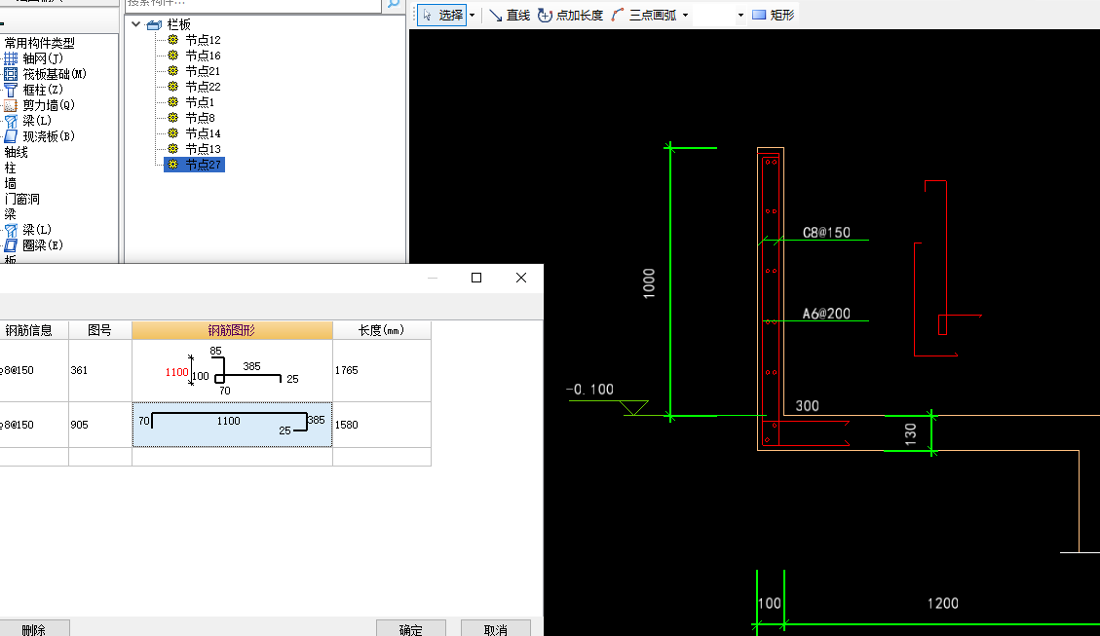This screenshot has width=1100, height=636.
Task: Select 节点13 in the tree
Action: (x=203, y=149)
